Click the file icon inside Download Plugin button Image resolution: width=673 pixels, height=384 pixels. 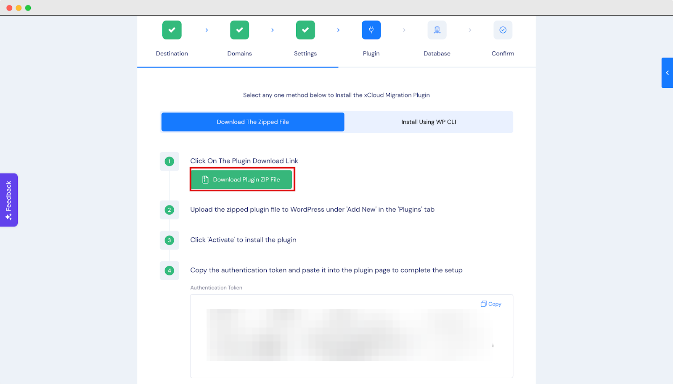[205, 179]
